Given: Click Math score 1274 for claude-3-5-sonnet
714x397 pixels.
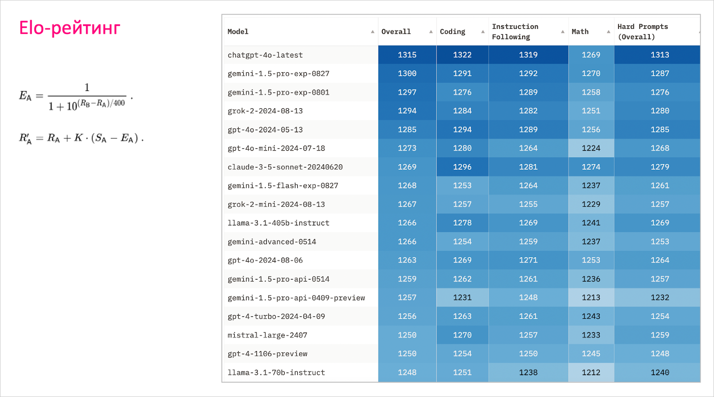Looking at the screenshot, I should (x=591, y=167).
